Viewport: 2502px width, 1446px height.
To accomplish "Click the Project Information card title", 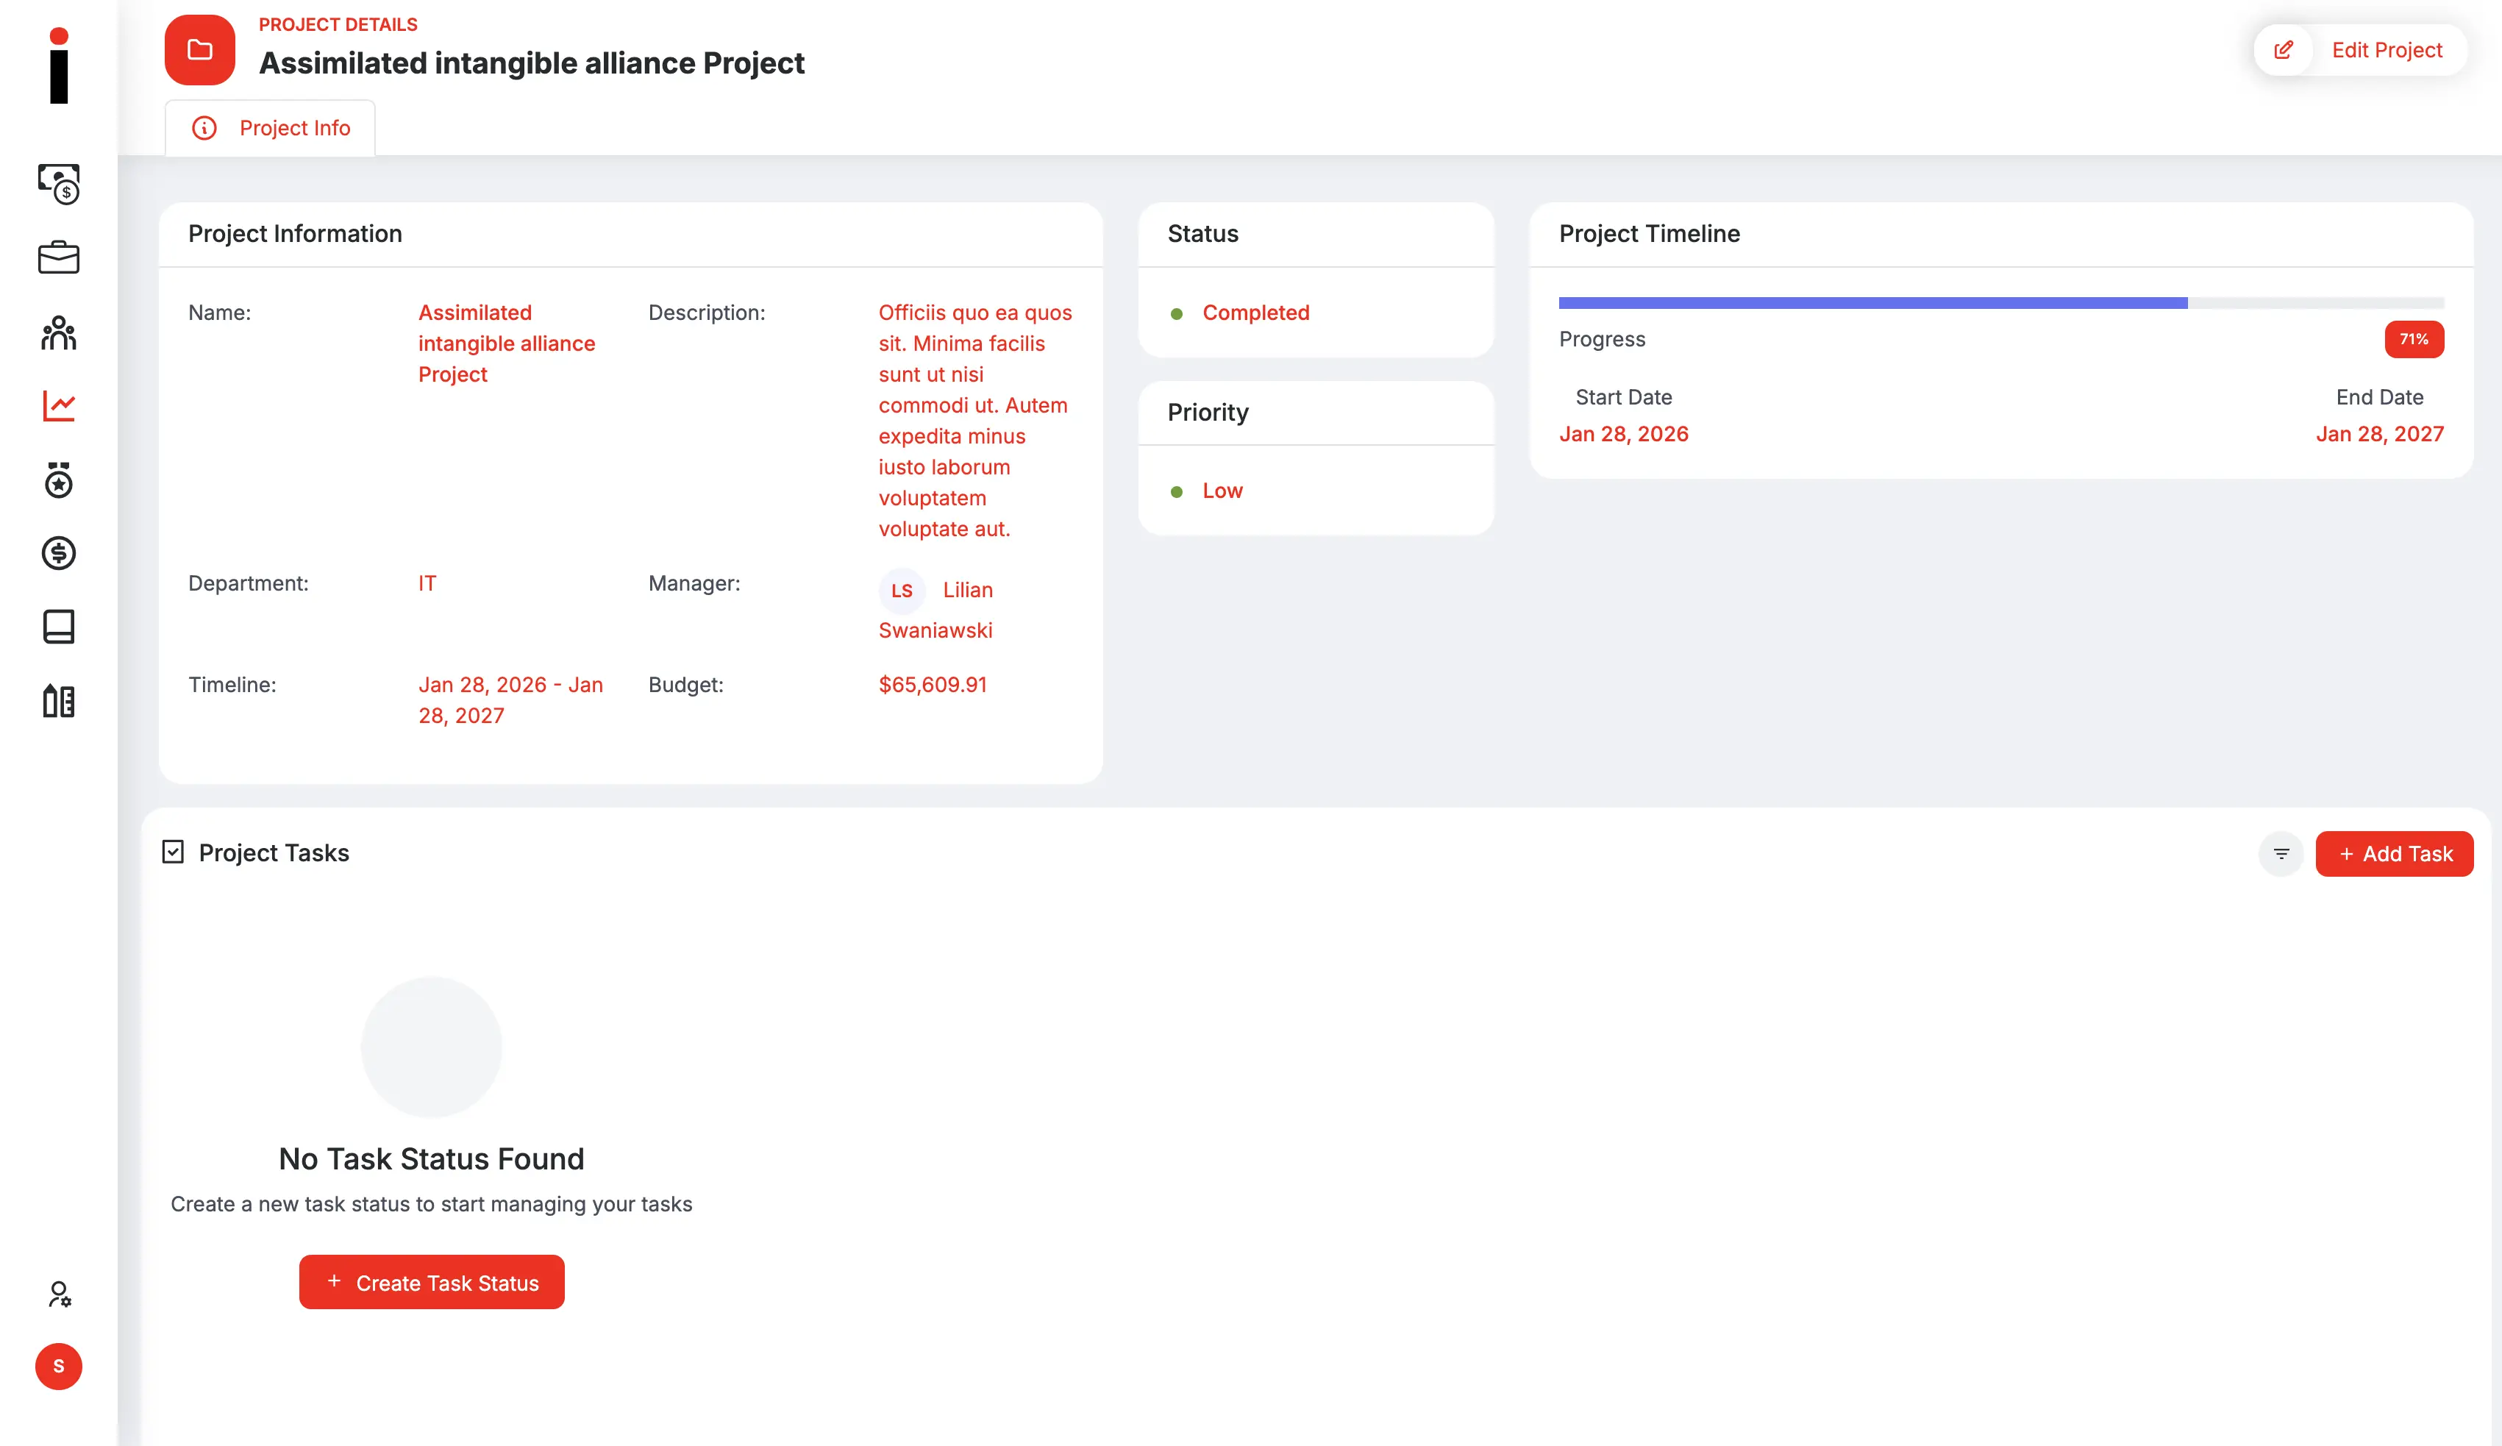I will (295, 233).
